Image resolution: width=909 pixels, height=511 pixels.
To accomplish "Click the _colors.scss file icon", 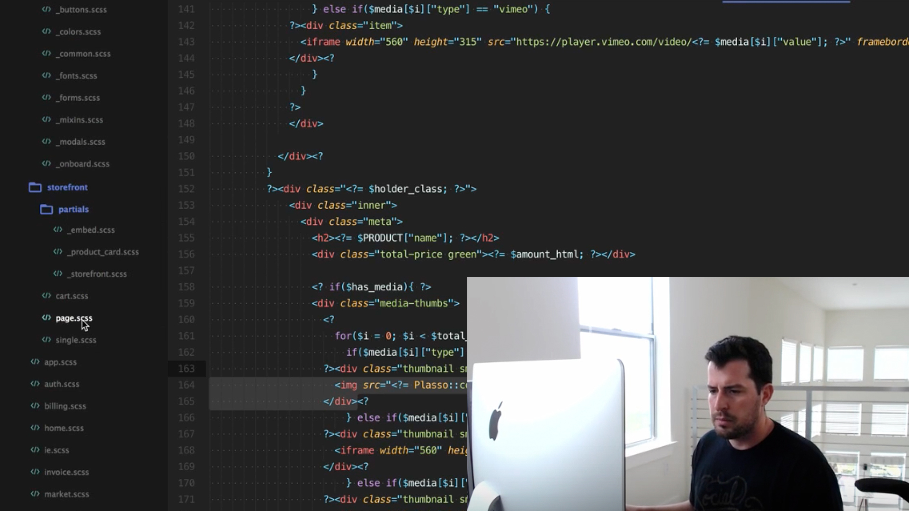I will pos(47,31).
